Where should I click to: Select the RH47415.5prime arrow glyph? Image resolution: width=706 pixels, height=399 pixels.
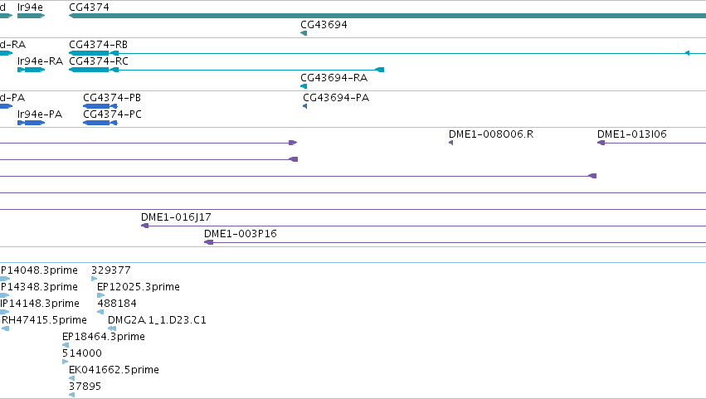(6, 328)
